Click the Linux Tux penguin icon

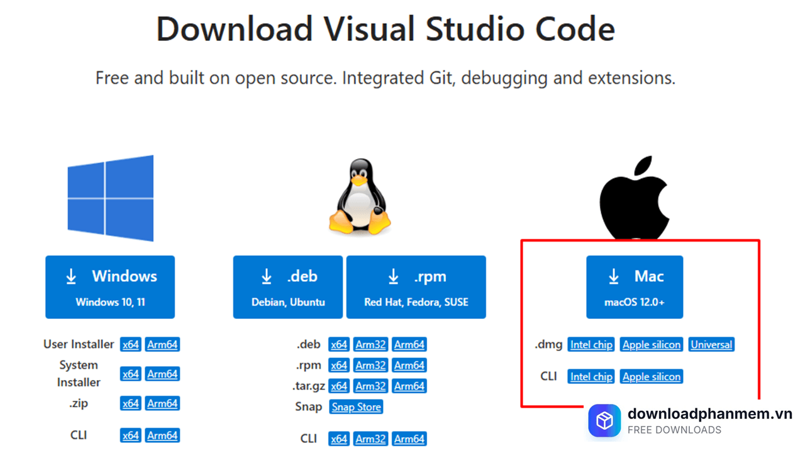click(x=360, y=196)
